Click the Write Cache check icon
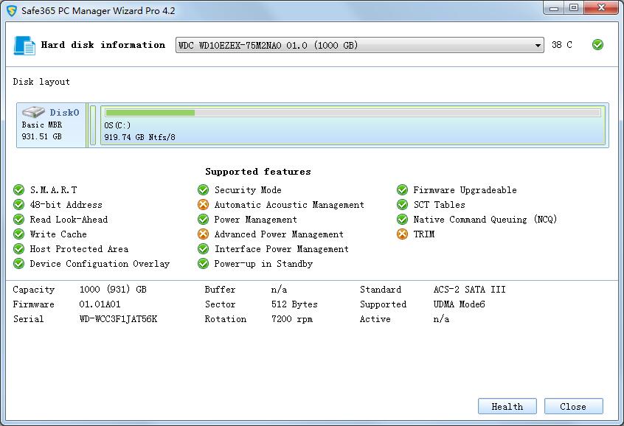 click(x=19, y=234)
